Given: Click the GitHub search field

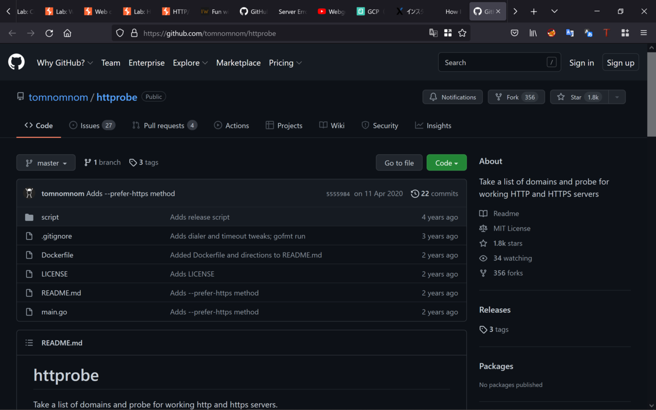Looking at the screenshot, I should coord(500,63).
